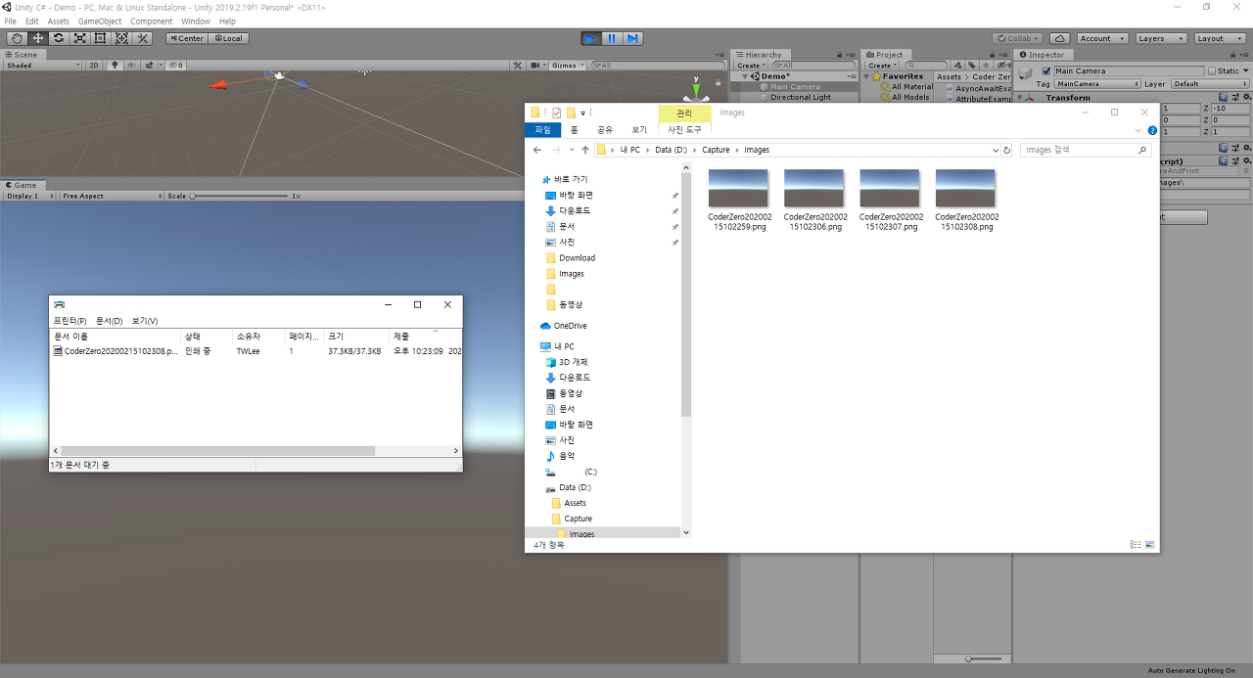
Task: Select thumbnail CoderZero20200215102307.png
Action: [890, 201]
